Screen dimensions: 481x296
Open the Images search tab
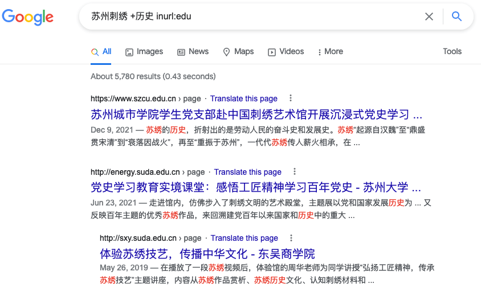144,52
